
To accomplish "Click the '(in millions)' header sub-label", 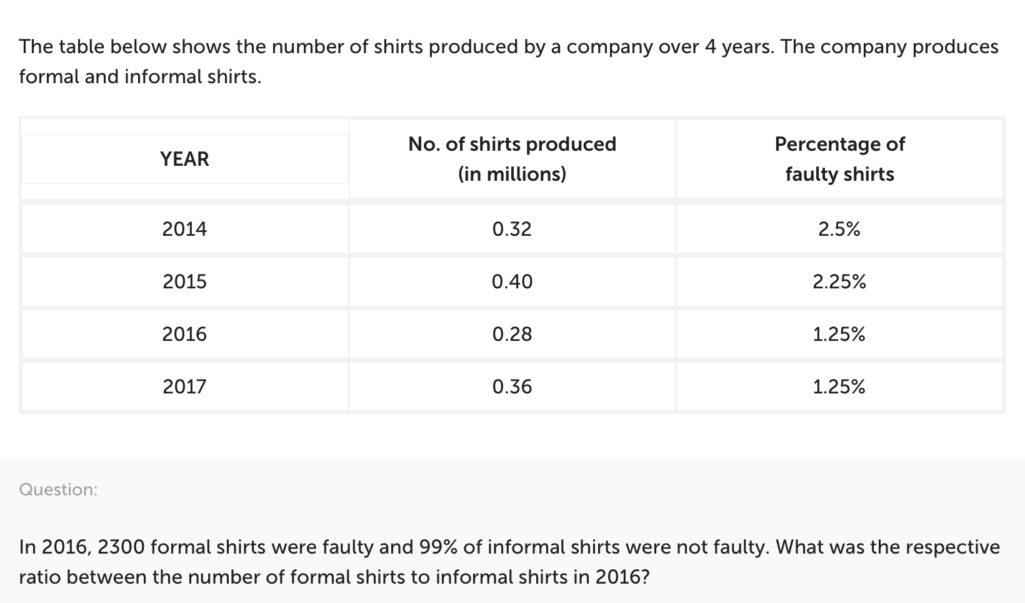I will [512, 174].
